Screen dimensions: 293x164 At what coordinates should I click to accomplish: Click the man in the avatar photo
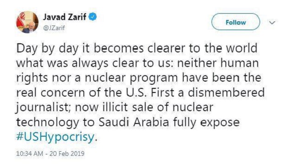point(29,27)
